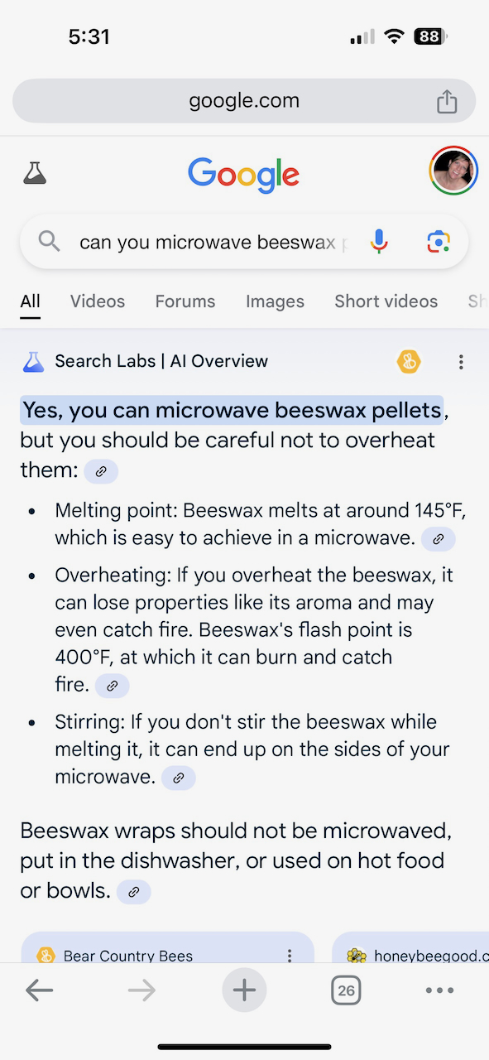
Task: Open the Google account profile picture
Action: point(453,171)
